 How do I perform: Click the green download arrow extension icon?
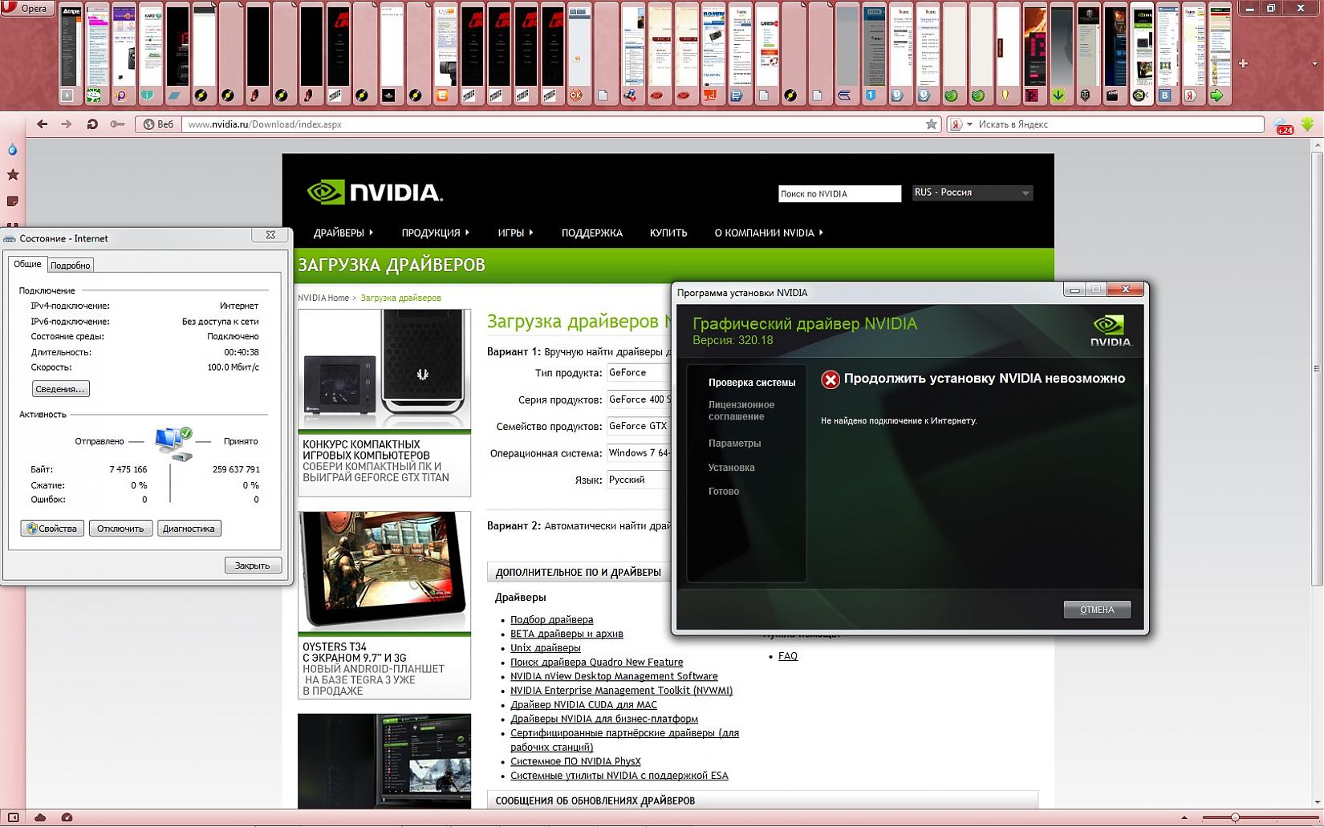[1308, 124]
